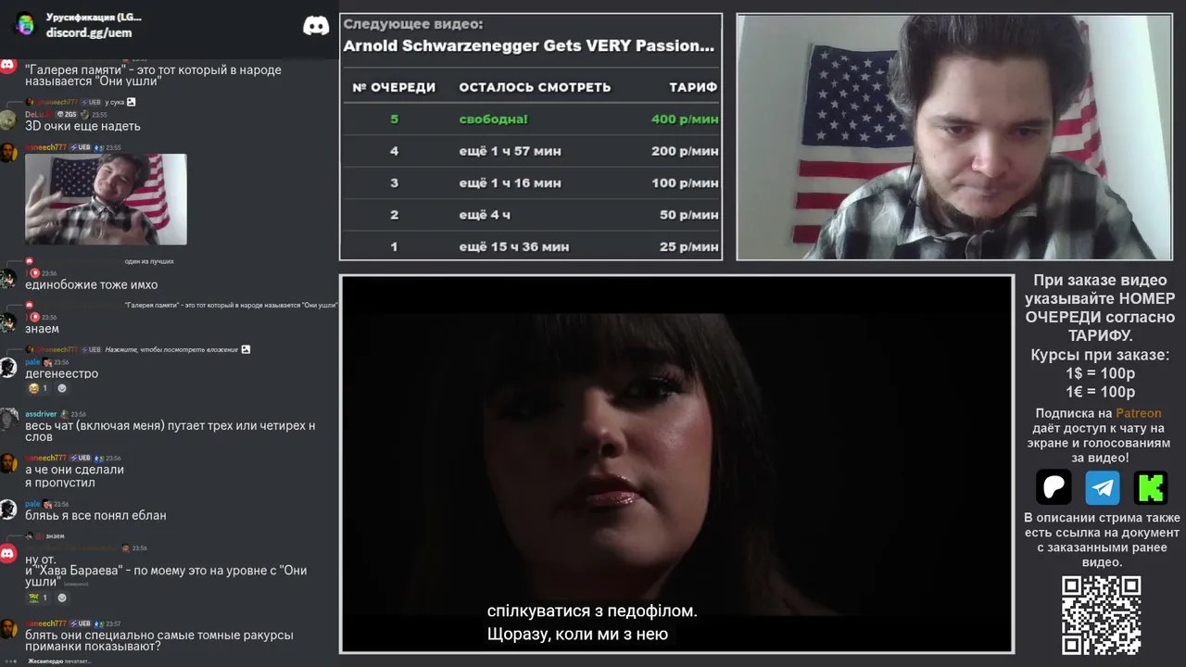This screenshot has height=667, width=1186.
Task: Click the QR code
Action: click(1101, 615)
